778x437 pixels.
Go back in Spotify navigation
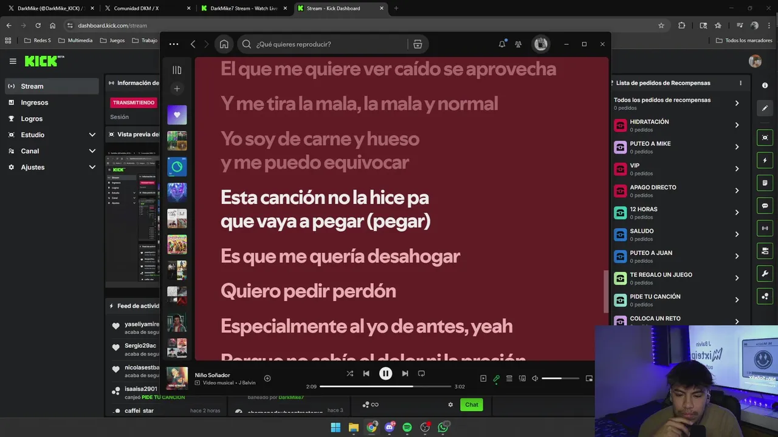coord(193,44)
